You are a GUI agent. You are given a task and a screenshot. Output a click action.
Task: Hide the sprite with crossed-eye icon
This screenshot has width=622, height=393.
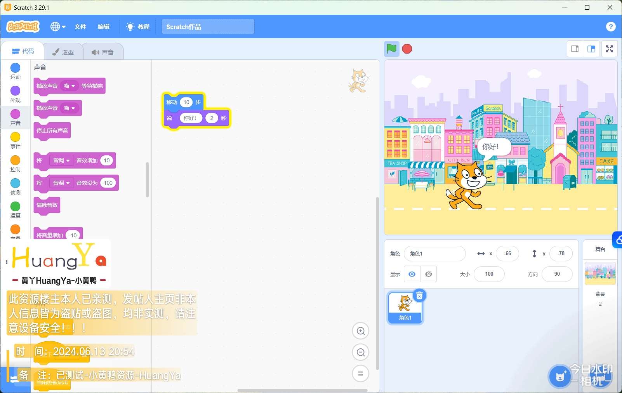click(429, 274)
